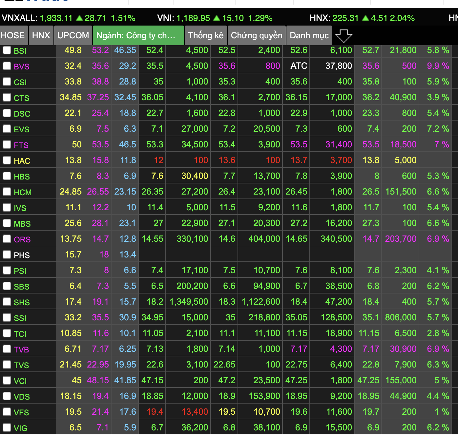Open the VFS stock symbol
Screen dimensions: 458x435
click(x=21, y=412)
